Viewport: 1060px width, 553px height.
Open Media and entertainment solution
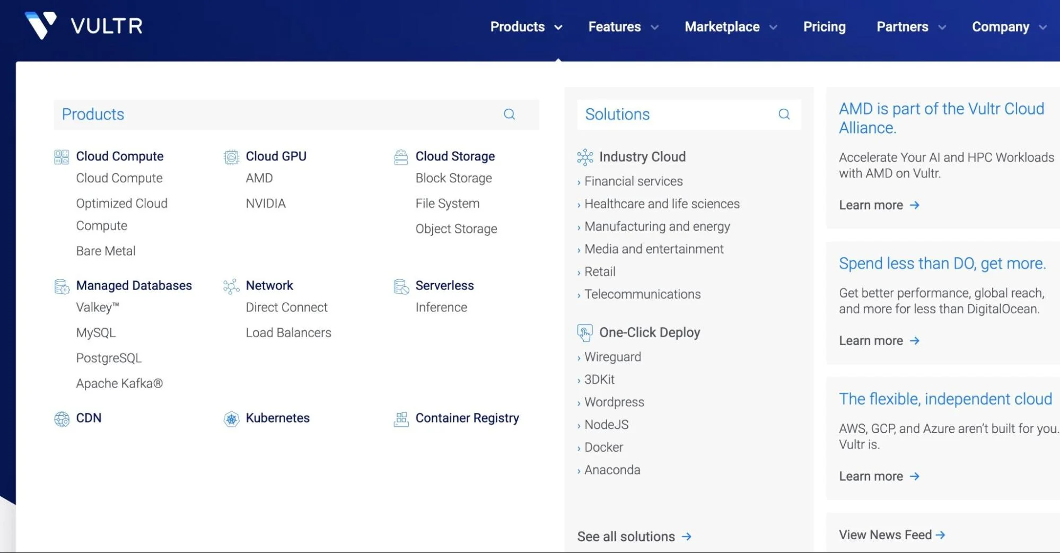coord(653,249)
